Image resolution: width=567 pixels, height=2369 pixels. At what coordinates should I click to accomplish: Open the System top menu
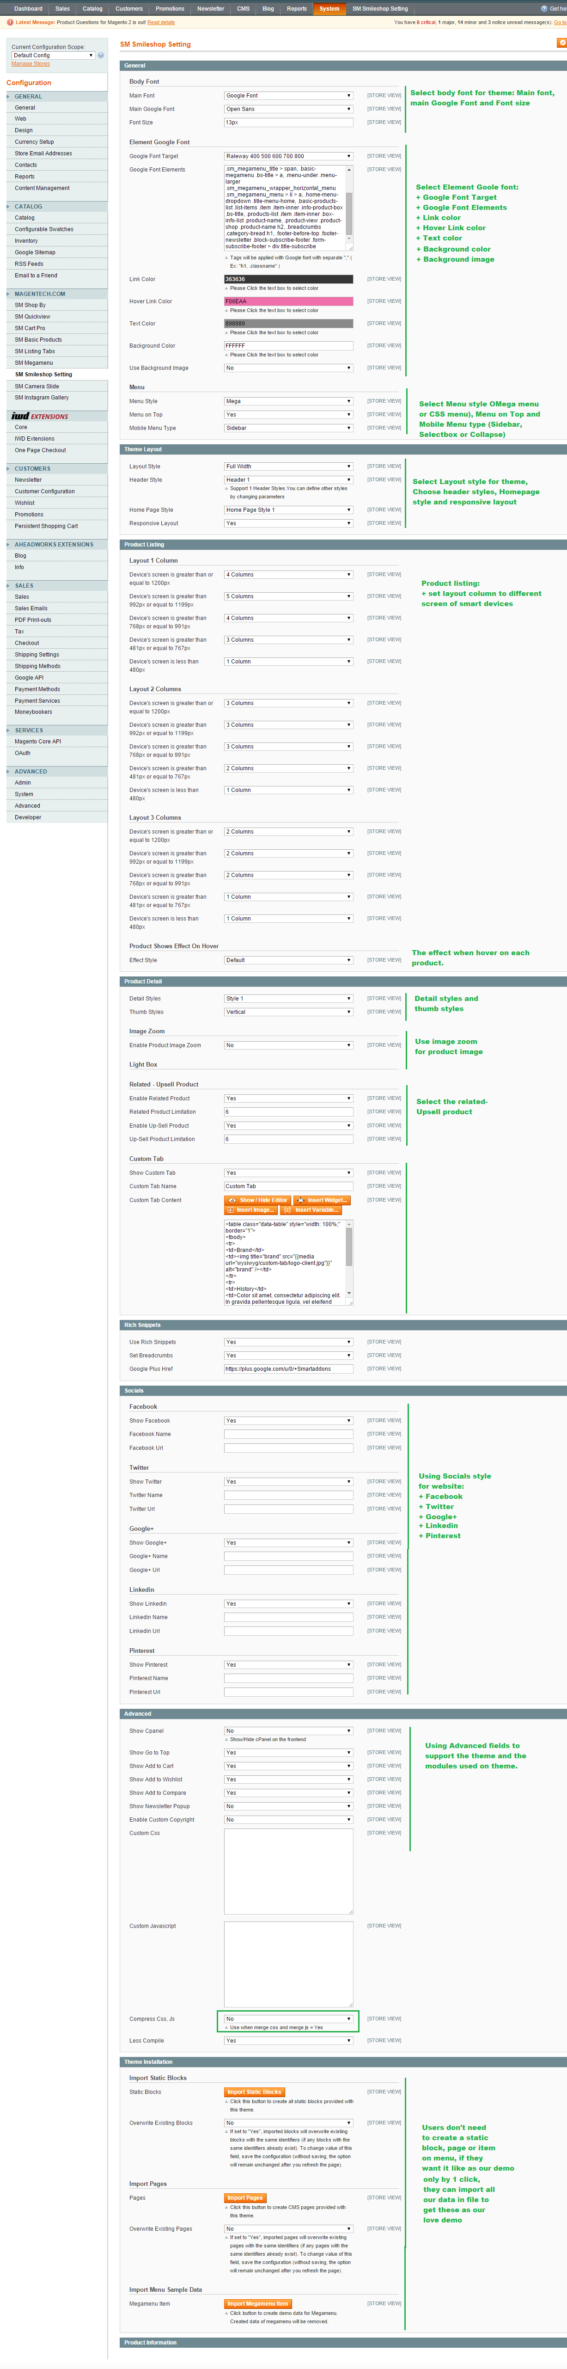tap(329, 8)
